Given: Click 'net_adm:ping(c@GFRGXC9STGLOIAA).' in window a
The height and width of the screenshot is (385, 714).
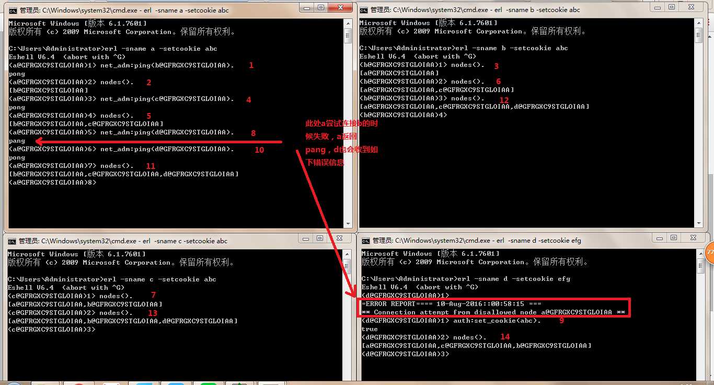Looking at the screenshot, I should coord(167,99).
